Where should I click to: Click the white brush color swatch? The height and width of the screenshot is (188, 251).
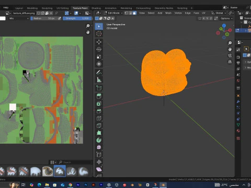[3, 18]
